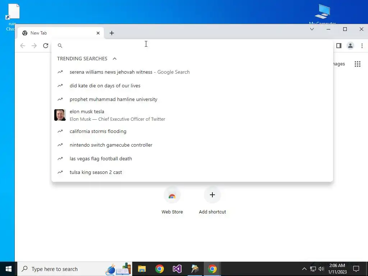Open the active Chrome taskbar icon

[x=212, y=269]
